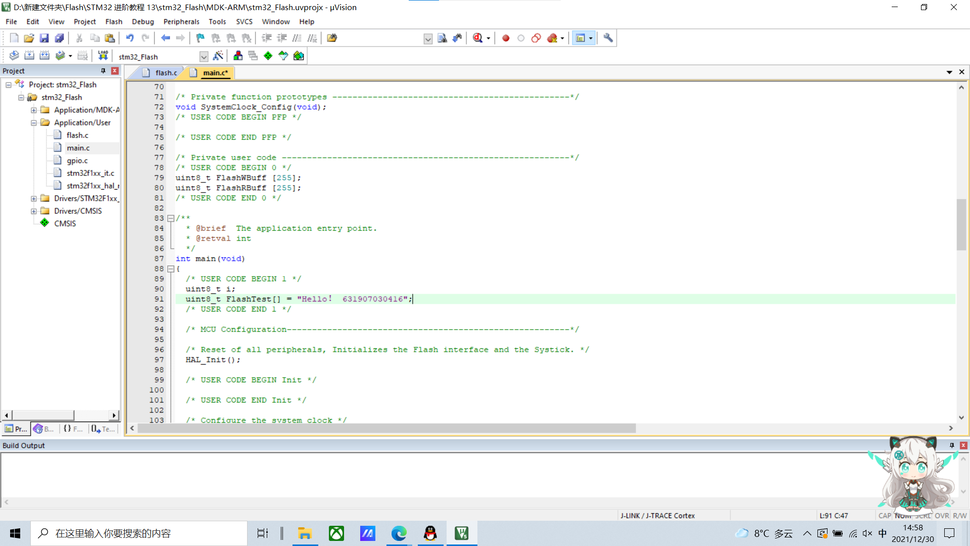970x546 pixels.
Task: Open the debug session dropdown arrow
Action: coord(489,38)
